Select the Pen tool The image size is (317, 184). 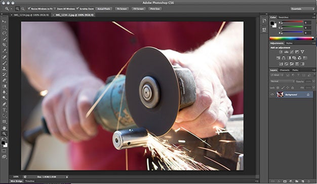point(4,104)
